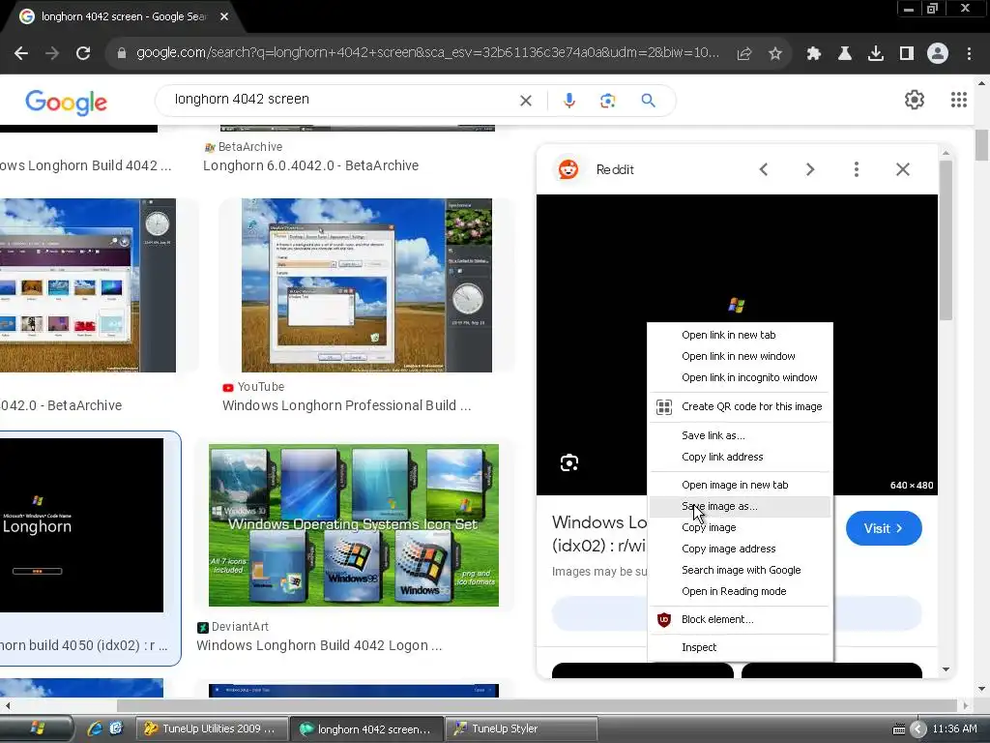This screenshot has width=990, height=743.
Task: Switch to TuneUp Utilities 2009 taskbar window
Action: click(x=212, y=728)
